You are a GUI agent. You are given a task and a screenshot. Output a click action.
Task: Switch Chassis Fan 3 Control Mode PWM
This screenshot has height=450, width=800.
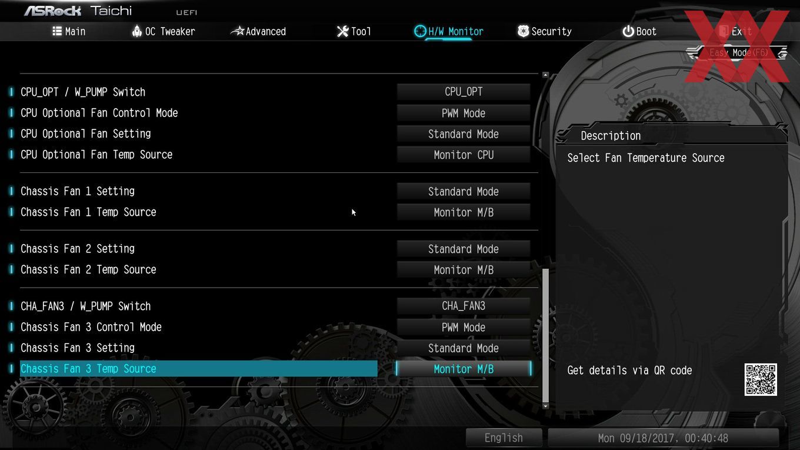(464, 327)
